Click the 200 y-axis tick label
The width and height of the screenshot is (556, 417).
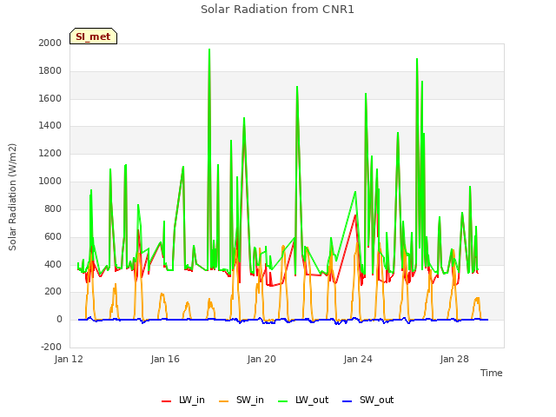click(x=53, y=292)
